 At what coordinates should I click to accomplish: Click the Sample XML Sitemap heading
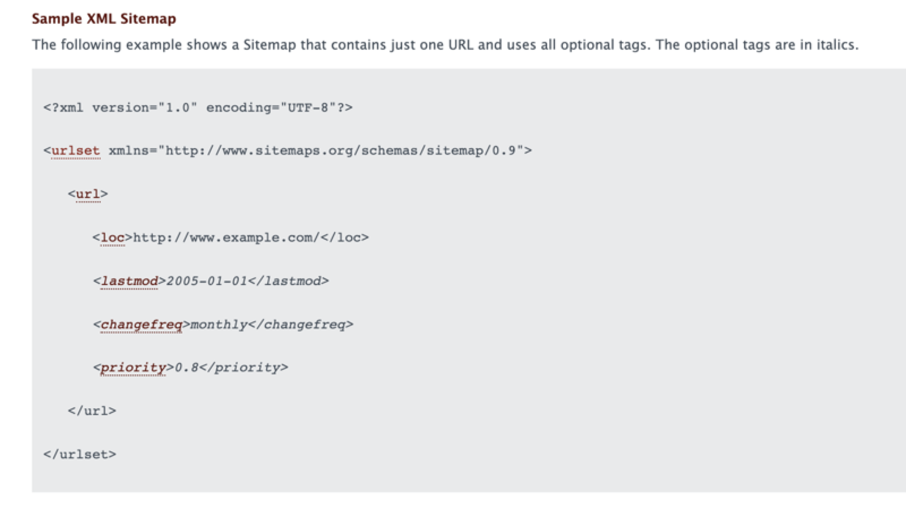104,19
